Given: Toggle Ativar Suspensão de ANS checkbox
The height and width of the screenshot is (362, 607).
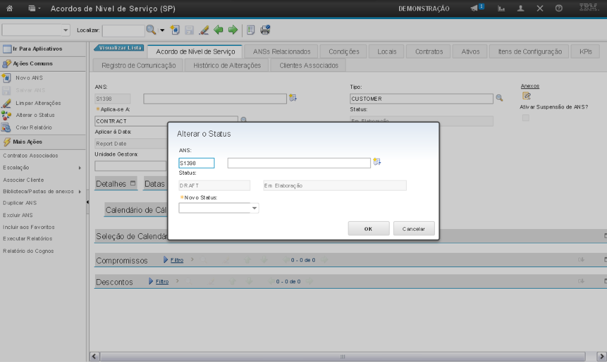Looking at the screenshot, I should tap(525, 118).
